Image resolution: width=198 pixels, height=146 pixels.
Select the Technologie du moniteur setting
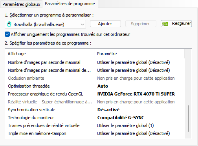tap(95, 118)
